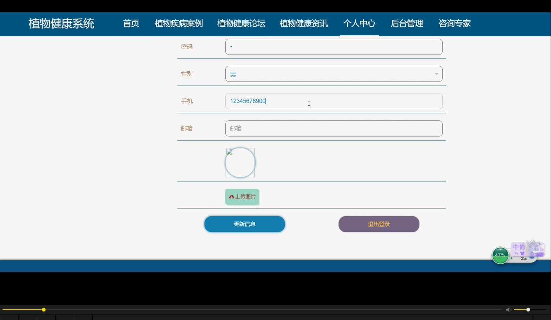Open 植物疾病案例 menu item
The image size is (551, 320).
[x=178, y=23]
